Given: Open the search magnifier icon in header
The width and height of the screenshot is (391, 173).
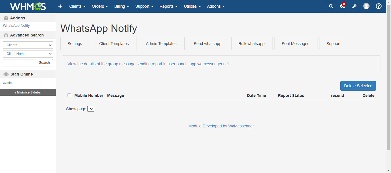Looking at the screenshot, I should (331, 6).
